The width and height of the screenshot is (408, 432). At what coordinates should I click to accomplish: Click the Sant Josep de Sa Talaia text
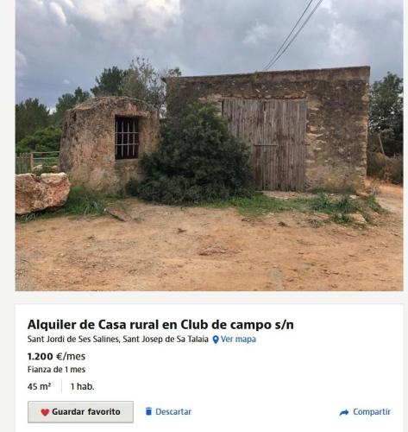tap(166, 340)
